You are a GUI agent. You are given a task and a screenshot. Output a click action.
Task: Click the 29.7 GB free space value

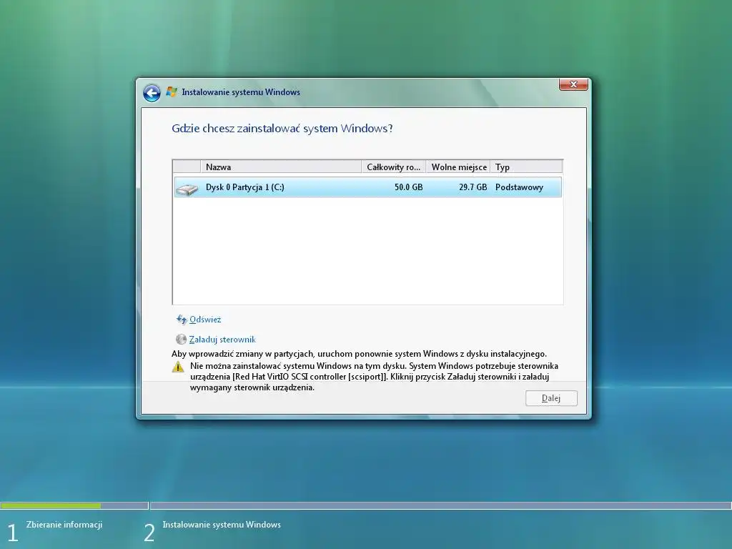473,187
